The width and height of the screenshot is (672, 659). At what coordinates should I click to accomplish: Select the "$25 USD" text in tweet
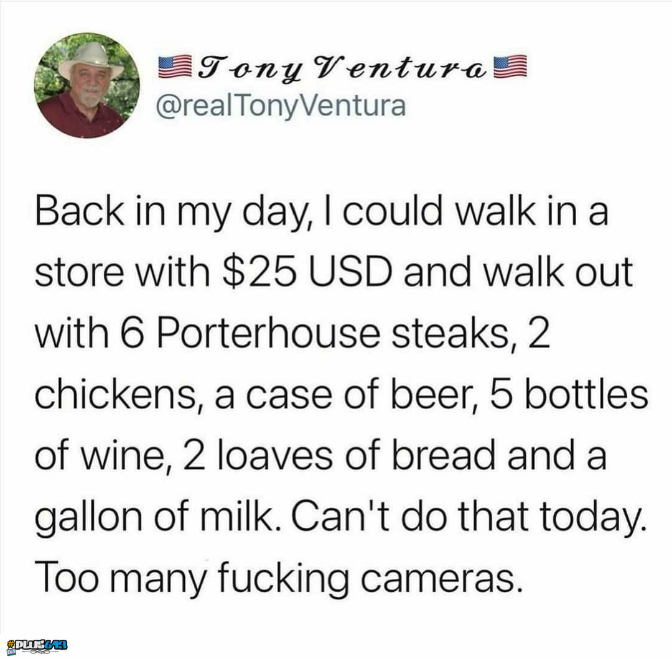point(307,272)
